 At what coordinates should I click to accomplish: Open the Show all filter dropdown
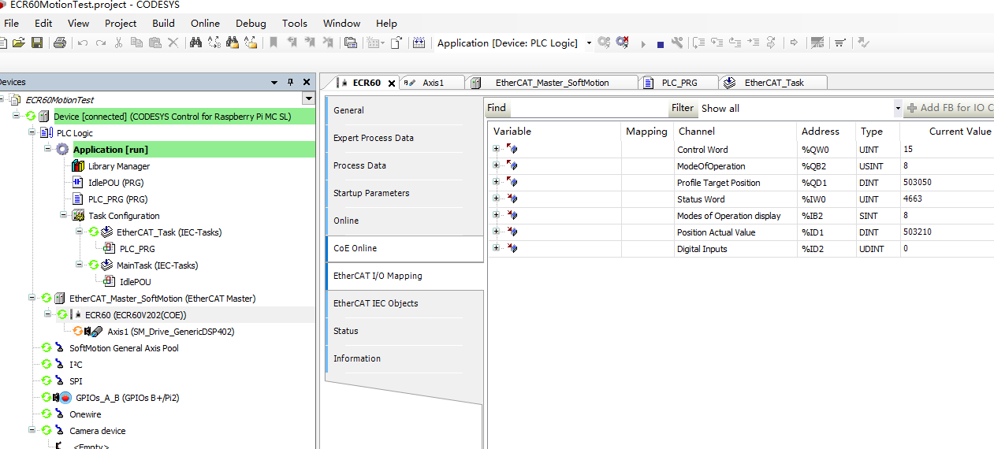tap(898, 108)
